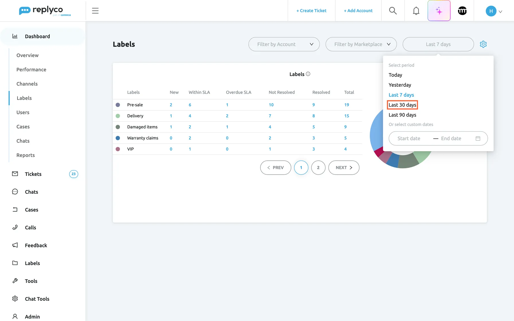Choose Last 30 days period
Screen dimensions: 514x321
tap(402, 105)
